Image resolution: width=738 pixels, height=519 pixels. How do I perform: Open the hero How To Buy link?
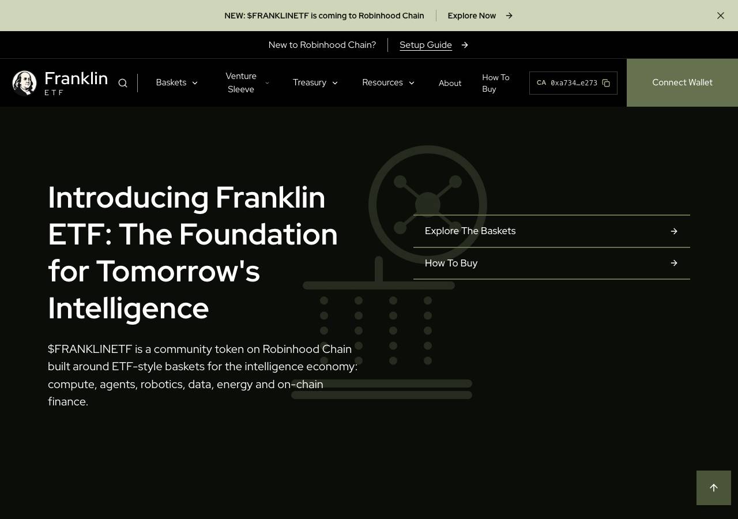point(552,264)
